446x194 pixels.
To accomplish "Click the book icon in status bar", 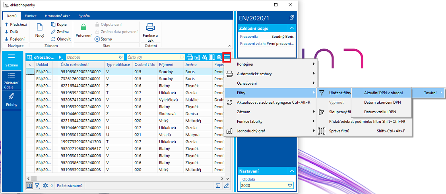I will tap(29, 186).
